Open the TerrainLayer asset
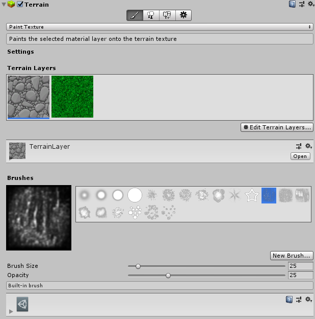The image size is (315, 319). 300,156
